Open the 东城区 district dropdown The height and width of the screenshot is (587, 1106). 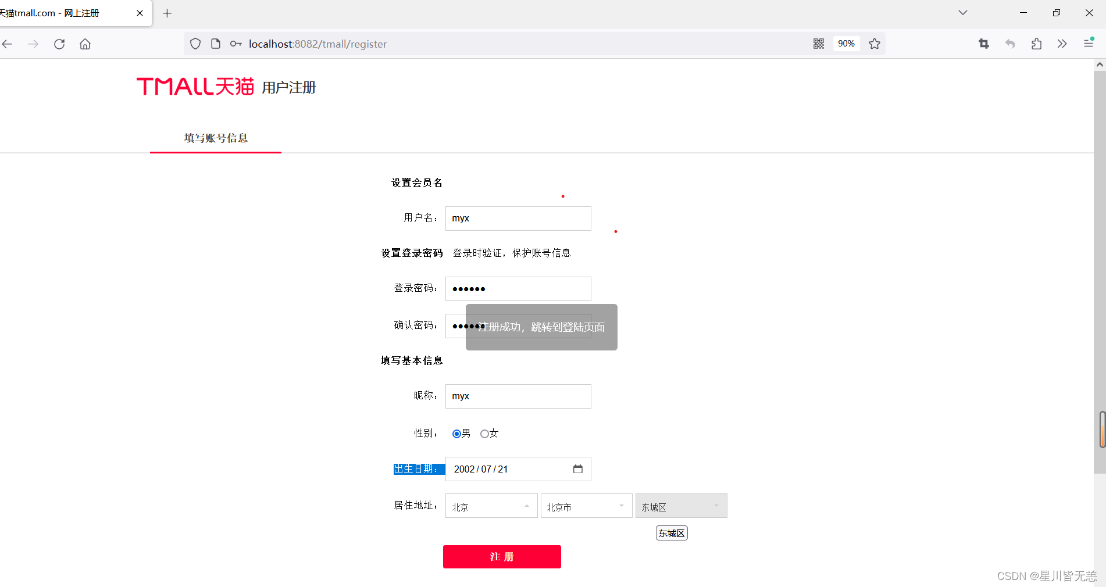coord(681,506)
